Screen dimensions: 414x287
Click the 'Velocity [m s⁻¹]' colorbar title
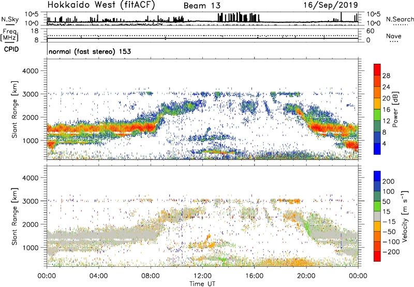[x=405, y=216]
